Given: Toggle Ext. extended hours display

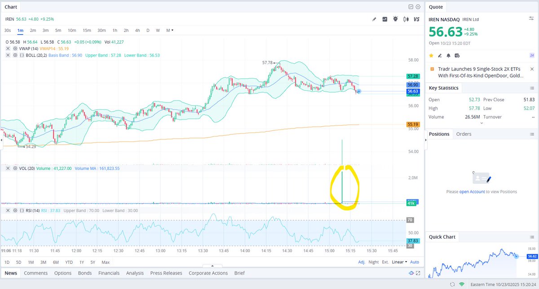Looking at the screenshot, I should (386, 262).
